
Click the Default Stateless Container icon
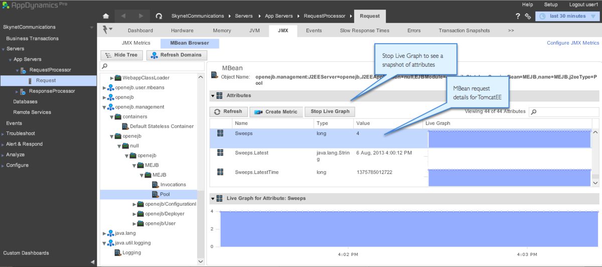click(125, 126)
